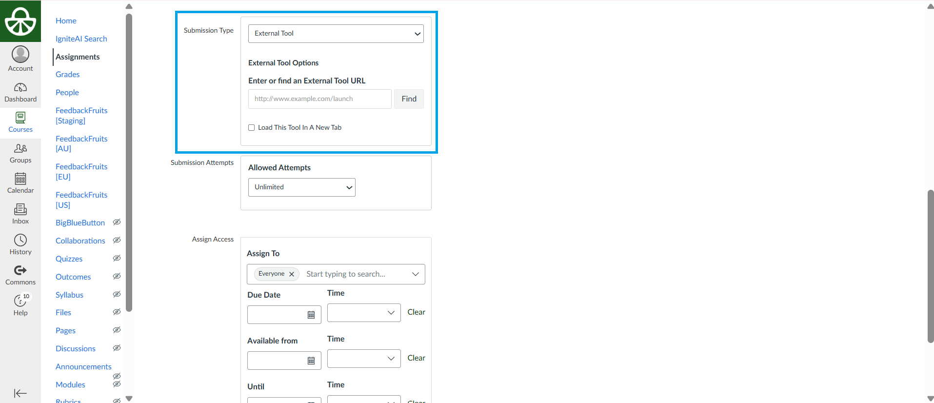Open the Commons icon
This screenshot has width=934, height=403.
[x=20, y=270]
